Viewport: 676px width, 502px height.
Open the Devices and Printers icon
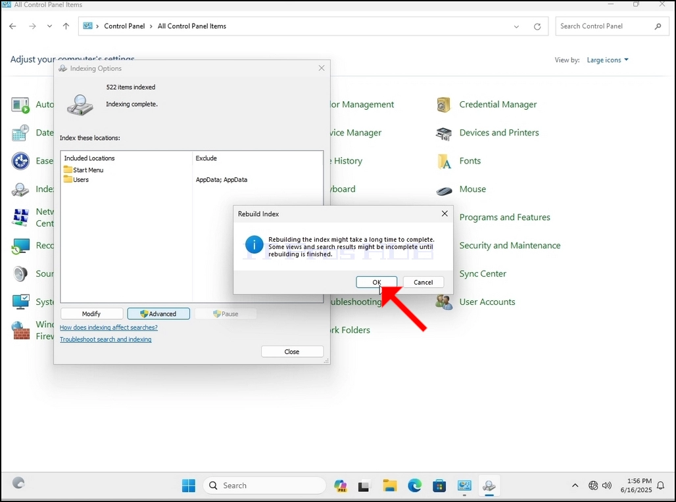click(443, 133)
